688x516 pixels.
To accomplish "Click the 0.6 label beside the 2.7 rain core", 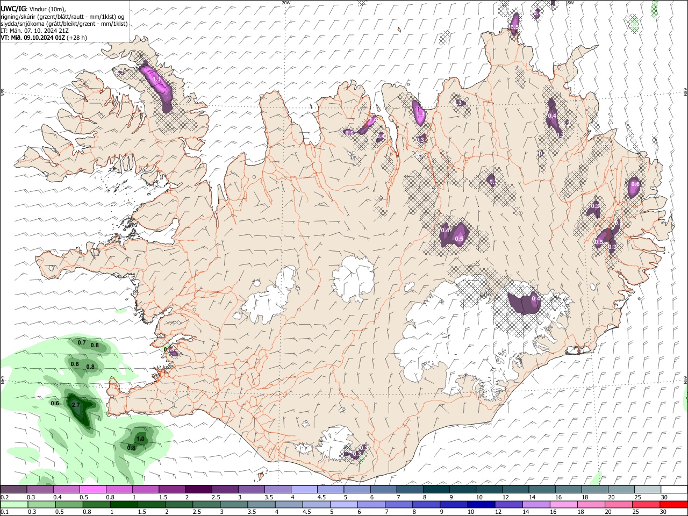I will (55, 403).
